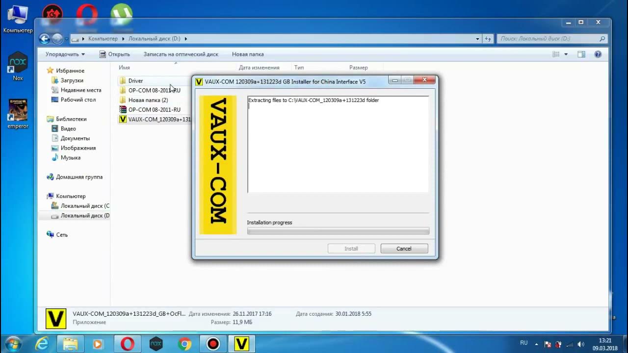Click the RU language indicator
This screenshot has height=353, width=628.
pyautogui.click(x=523, y=343)
